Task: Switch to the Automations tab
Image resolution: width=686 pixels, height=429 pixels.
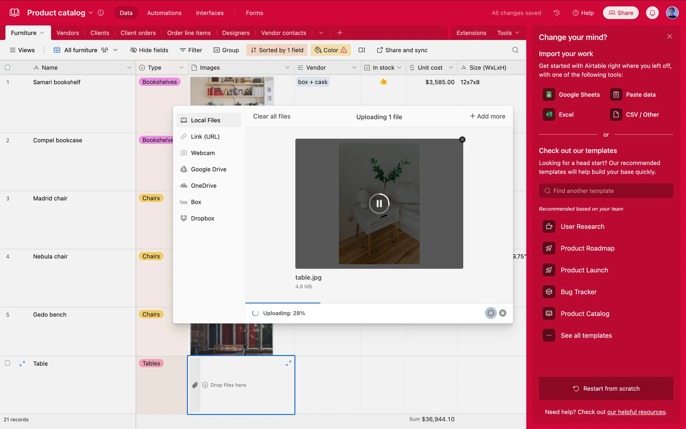Action: point(164,13)
